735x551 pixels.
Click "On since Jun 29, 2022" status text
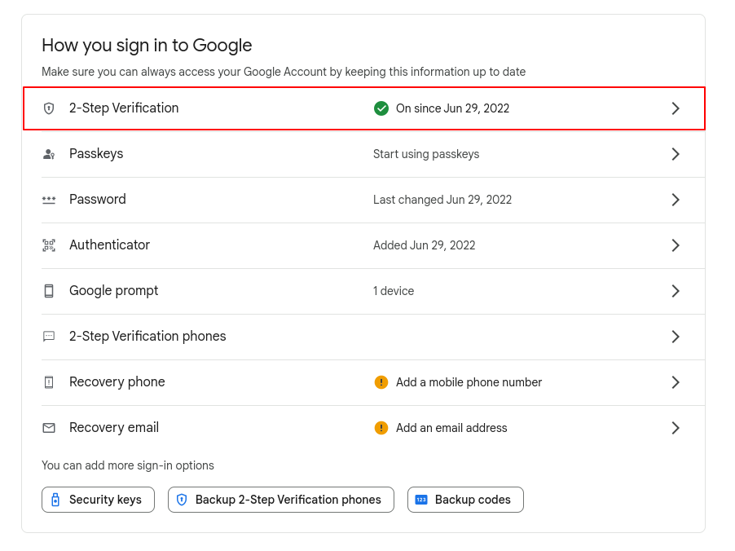[x=452, y=108]
